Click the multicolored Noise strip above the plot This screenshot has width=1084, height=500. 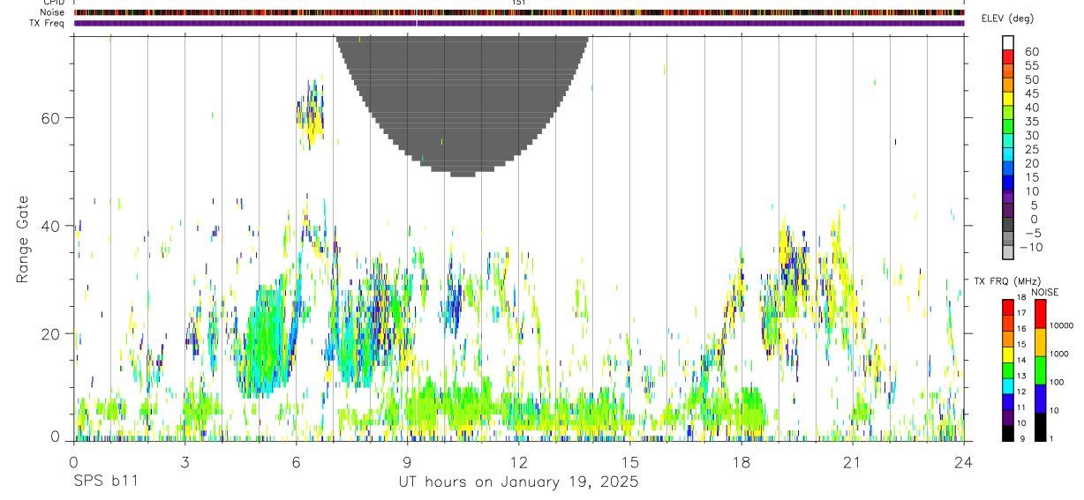(x=519, y=12)
